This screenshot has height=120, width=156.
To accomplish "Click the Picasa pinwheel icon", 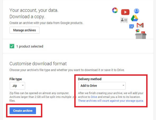I will (x=115, y=10).
